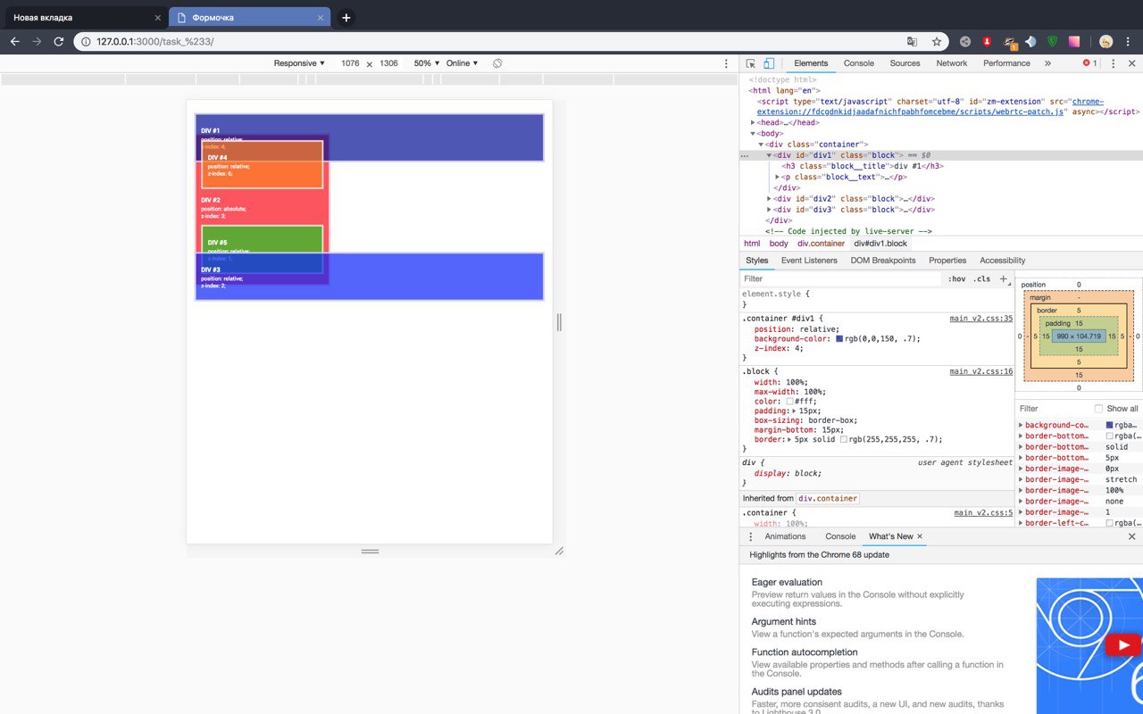Open the Online throttling dropdown
Image resolution: width=1143 pixels, height=714 pixels.
[463, 63]
